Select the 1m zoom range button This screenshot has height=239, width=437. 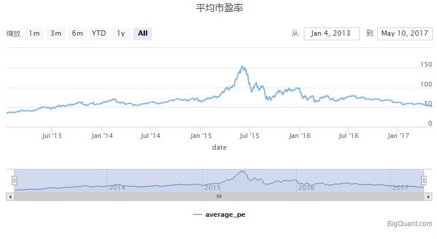(34, 33)
